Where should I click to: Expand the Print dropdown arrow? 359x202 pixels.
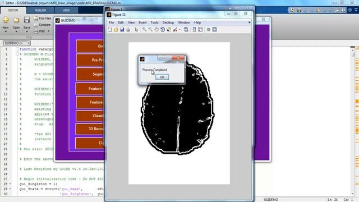(x=48, y=31)
